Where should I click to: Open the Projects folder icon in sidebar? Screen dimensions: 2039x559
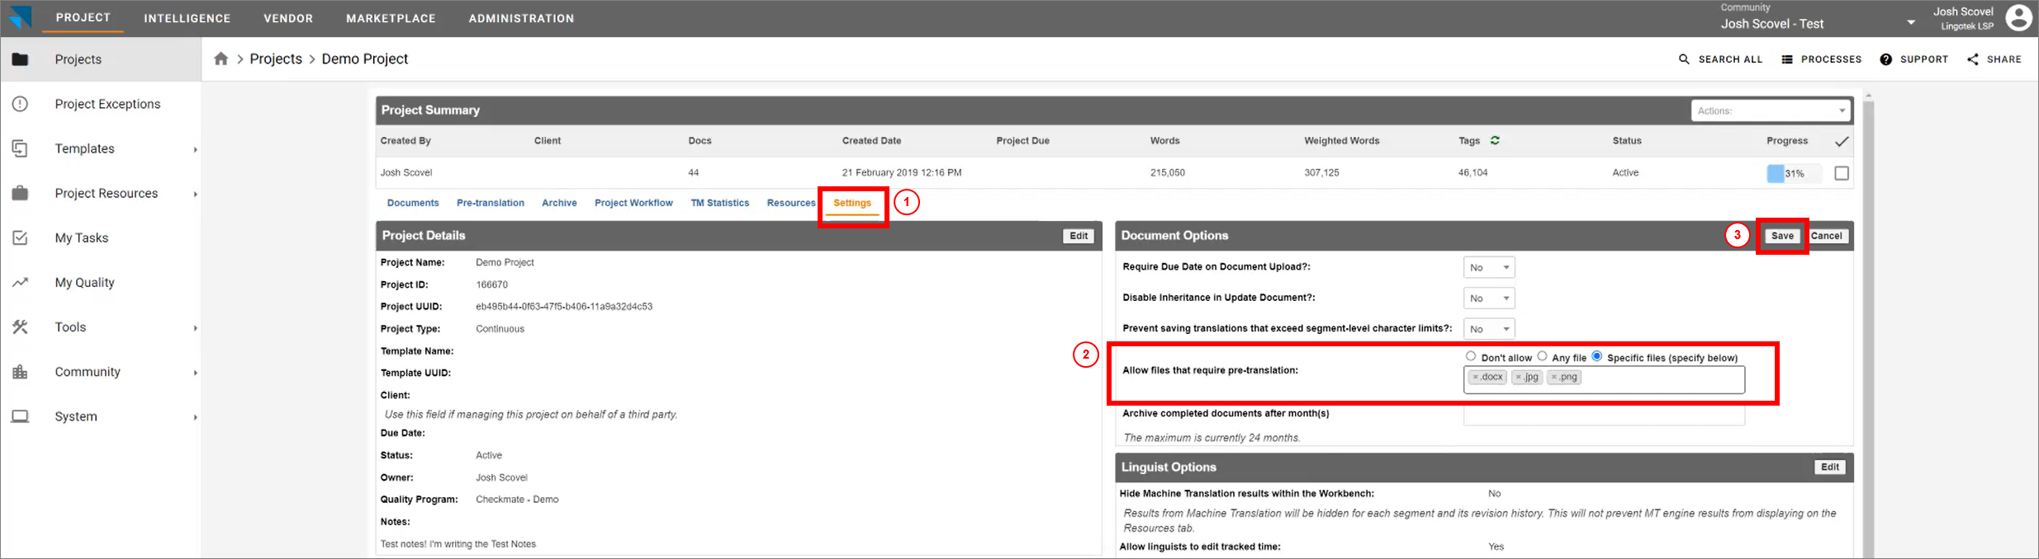pos(20,59)
